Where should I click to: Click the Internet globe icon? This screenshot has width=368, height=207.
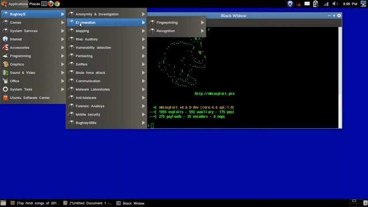tap(5, 39)
